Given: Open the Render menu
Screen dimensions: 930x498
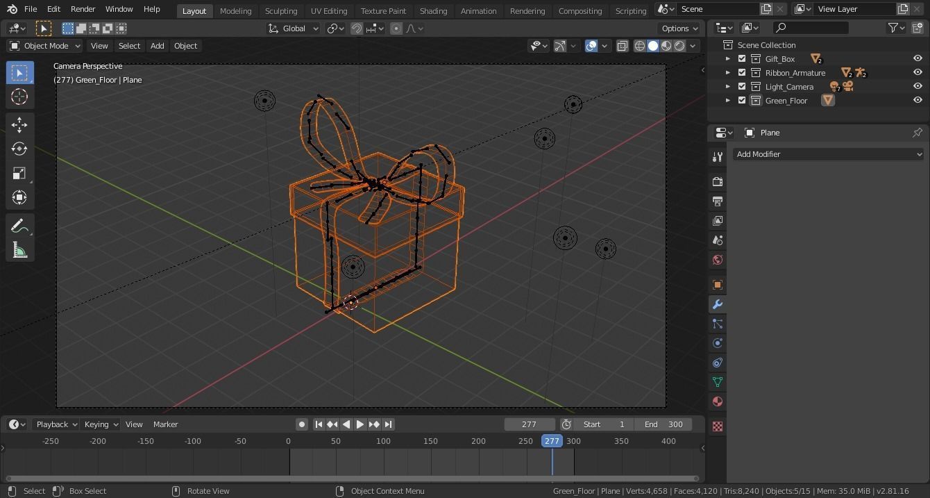Looking at the screenshot, I should [83, 9].
